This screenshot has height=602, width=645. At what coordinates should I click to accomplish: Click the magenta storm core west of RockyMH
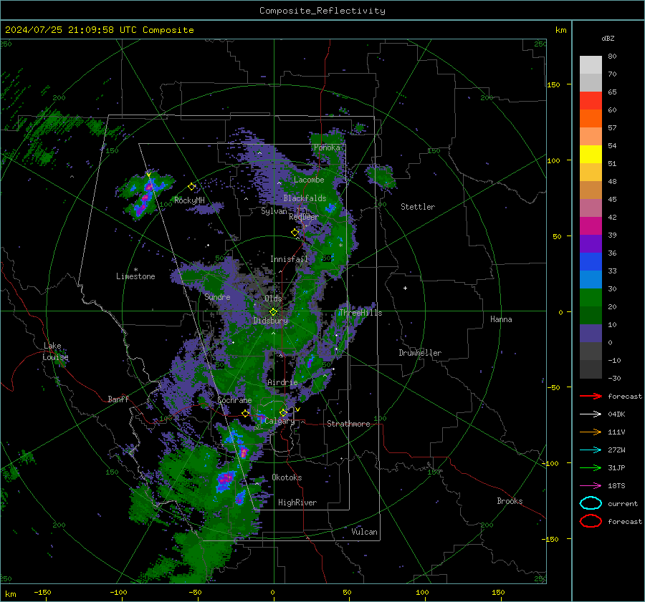[x=148, y=187]
